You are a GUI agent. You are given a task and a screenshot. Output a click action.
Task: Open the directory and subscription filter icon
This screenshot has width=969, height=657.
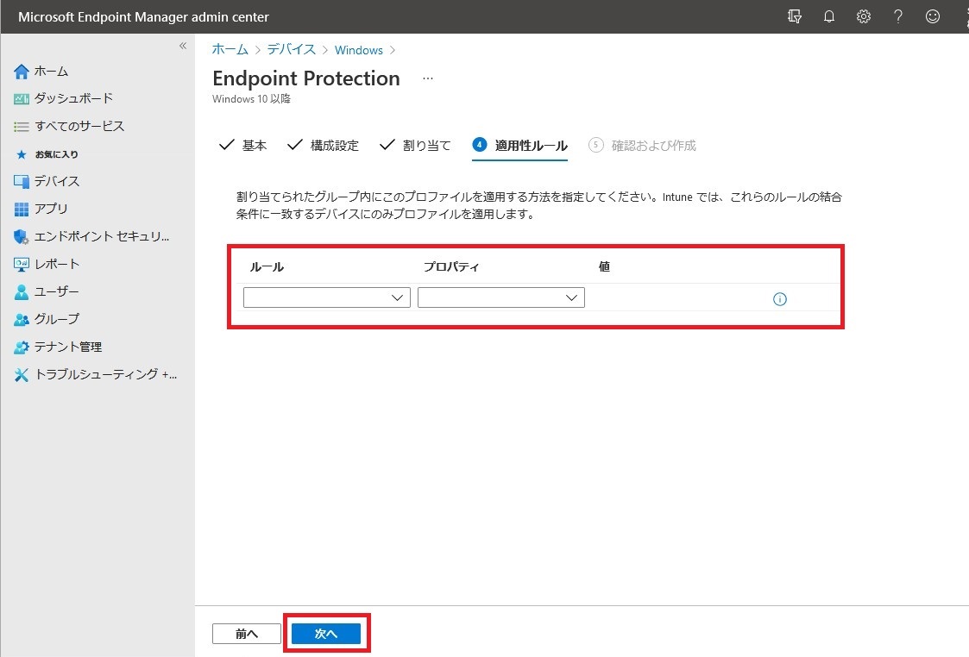point(795,16)
